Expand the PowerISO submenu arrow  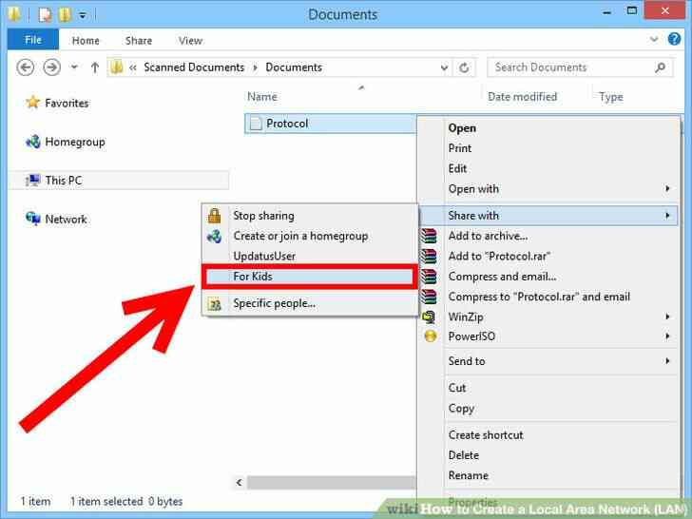click(667, 336)
